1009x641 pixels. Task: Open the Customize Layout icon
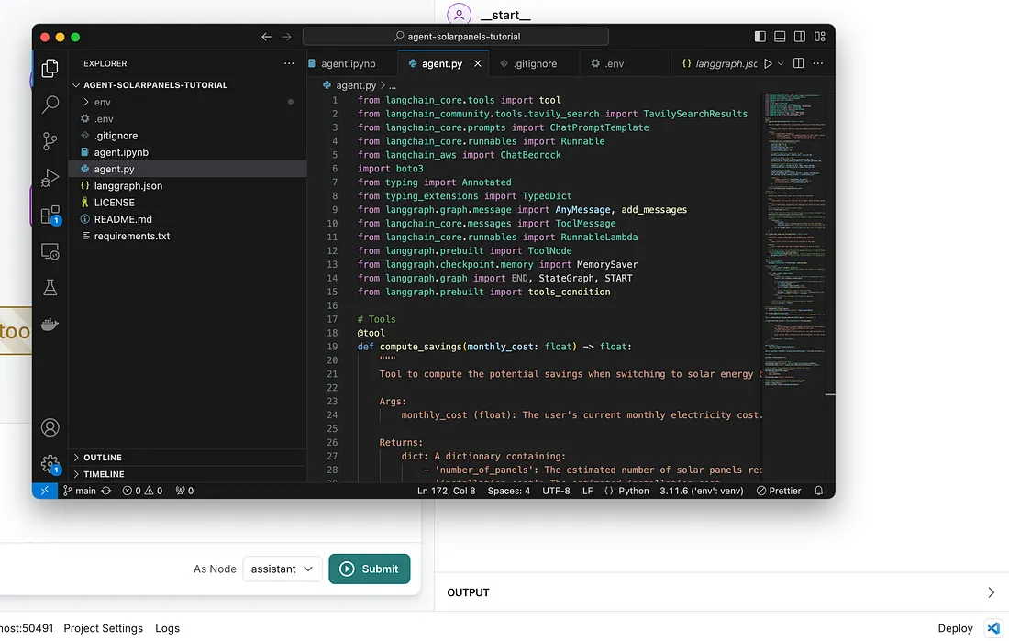click(820, 37)
